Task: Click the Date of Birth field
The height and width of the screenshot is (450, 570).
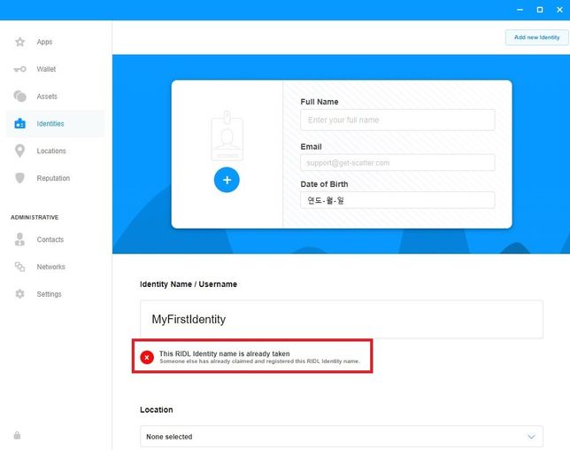Action: [x=397, y=200]
